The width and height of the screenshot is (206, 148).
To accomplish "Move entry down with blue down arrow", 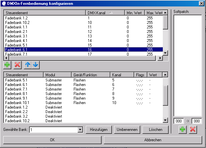I will pyautogui.click(x=35, y=65).
